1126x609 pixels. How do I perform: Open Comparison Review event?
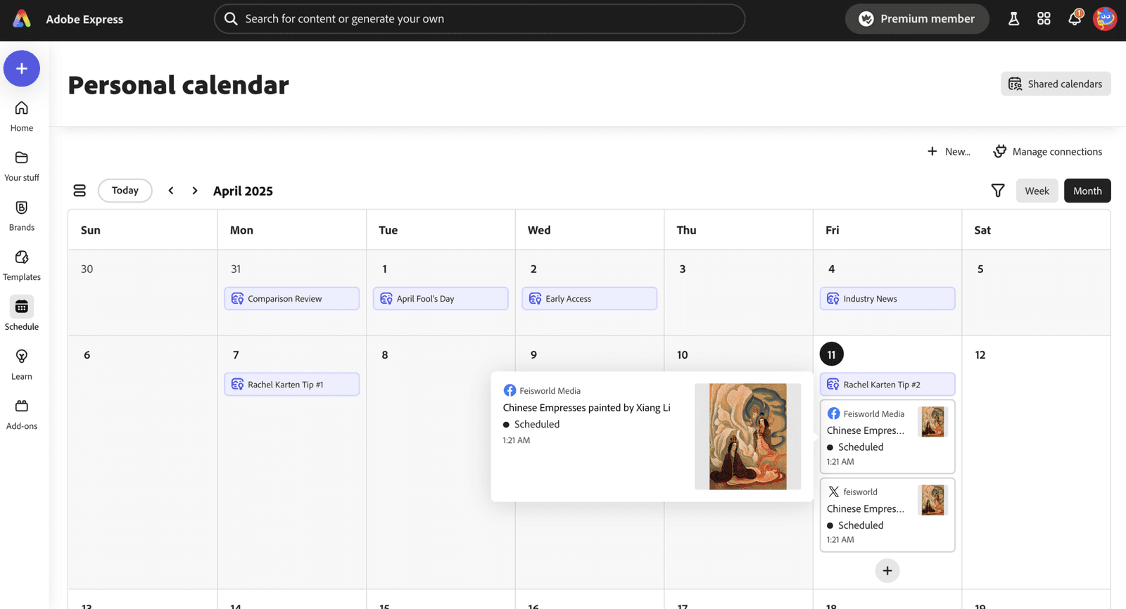(x=291, y=298)
